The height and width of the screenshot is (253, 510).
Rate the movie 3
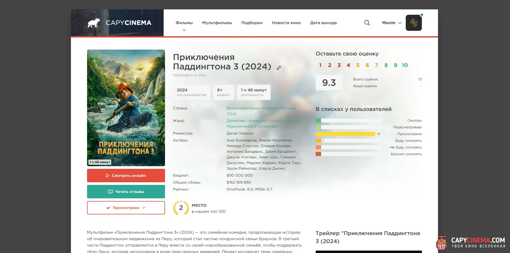click(339, 65)
